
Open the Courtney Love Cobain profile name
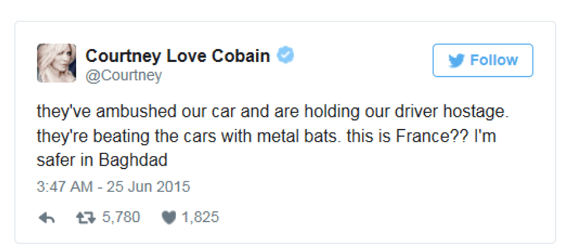point(178,56)
